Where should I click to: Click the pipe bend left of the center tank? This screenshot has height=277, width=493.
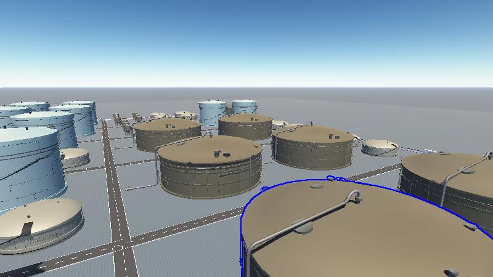158,151
